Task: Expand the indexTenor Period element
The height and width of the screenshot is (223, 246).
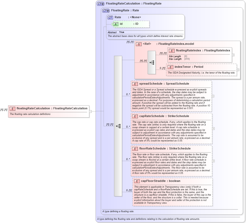Action: (238, 70)
